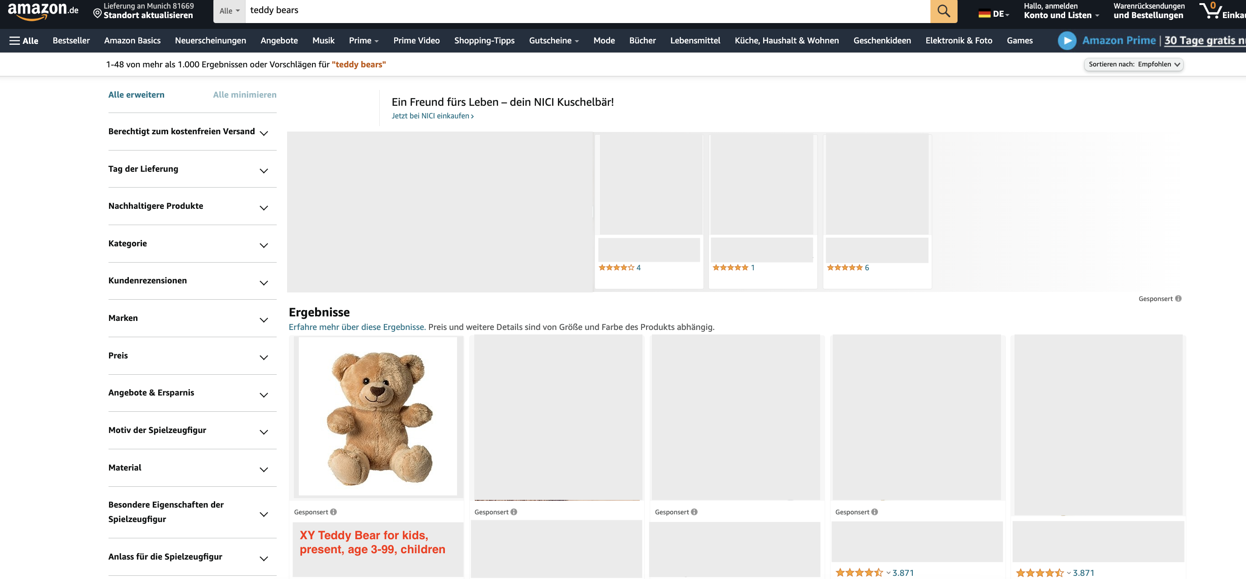This screenshot has height=579, width=1246.
Task: Open Konto und Listen menu
Action: (x=1061, y=11)
